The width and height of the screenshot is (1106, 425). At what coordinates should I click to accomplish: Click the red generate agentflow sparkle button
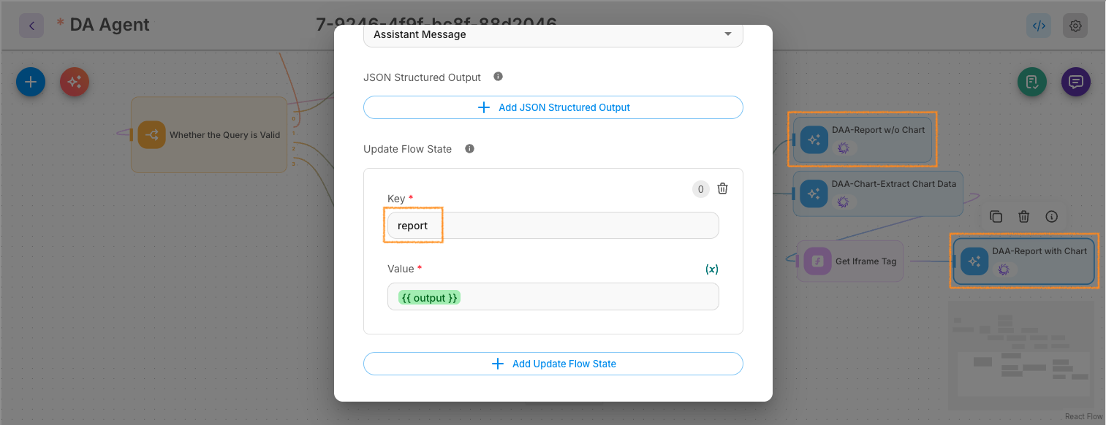click(x=75, y=82)
